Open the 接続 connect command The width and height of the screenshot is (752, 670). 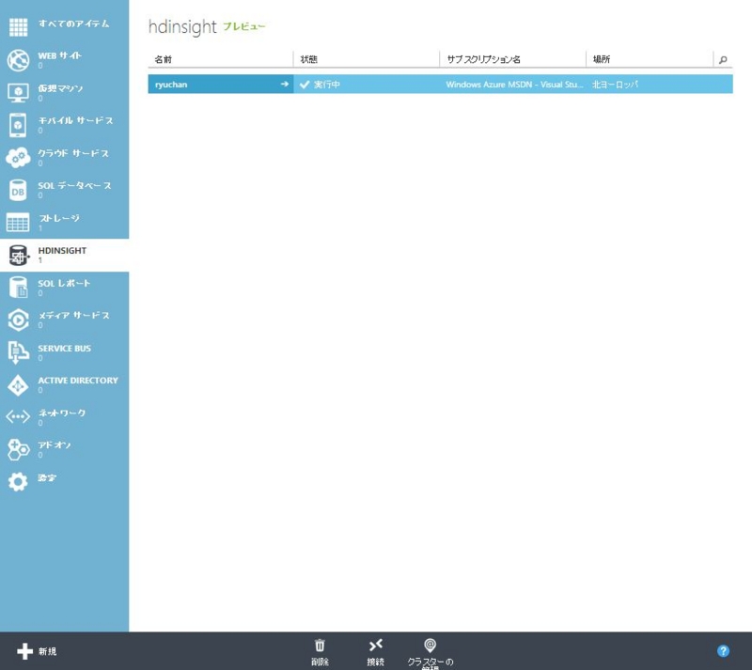click(375, 649)
